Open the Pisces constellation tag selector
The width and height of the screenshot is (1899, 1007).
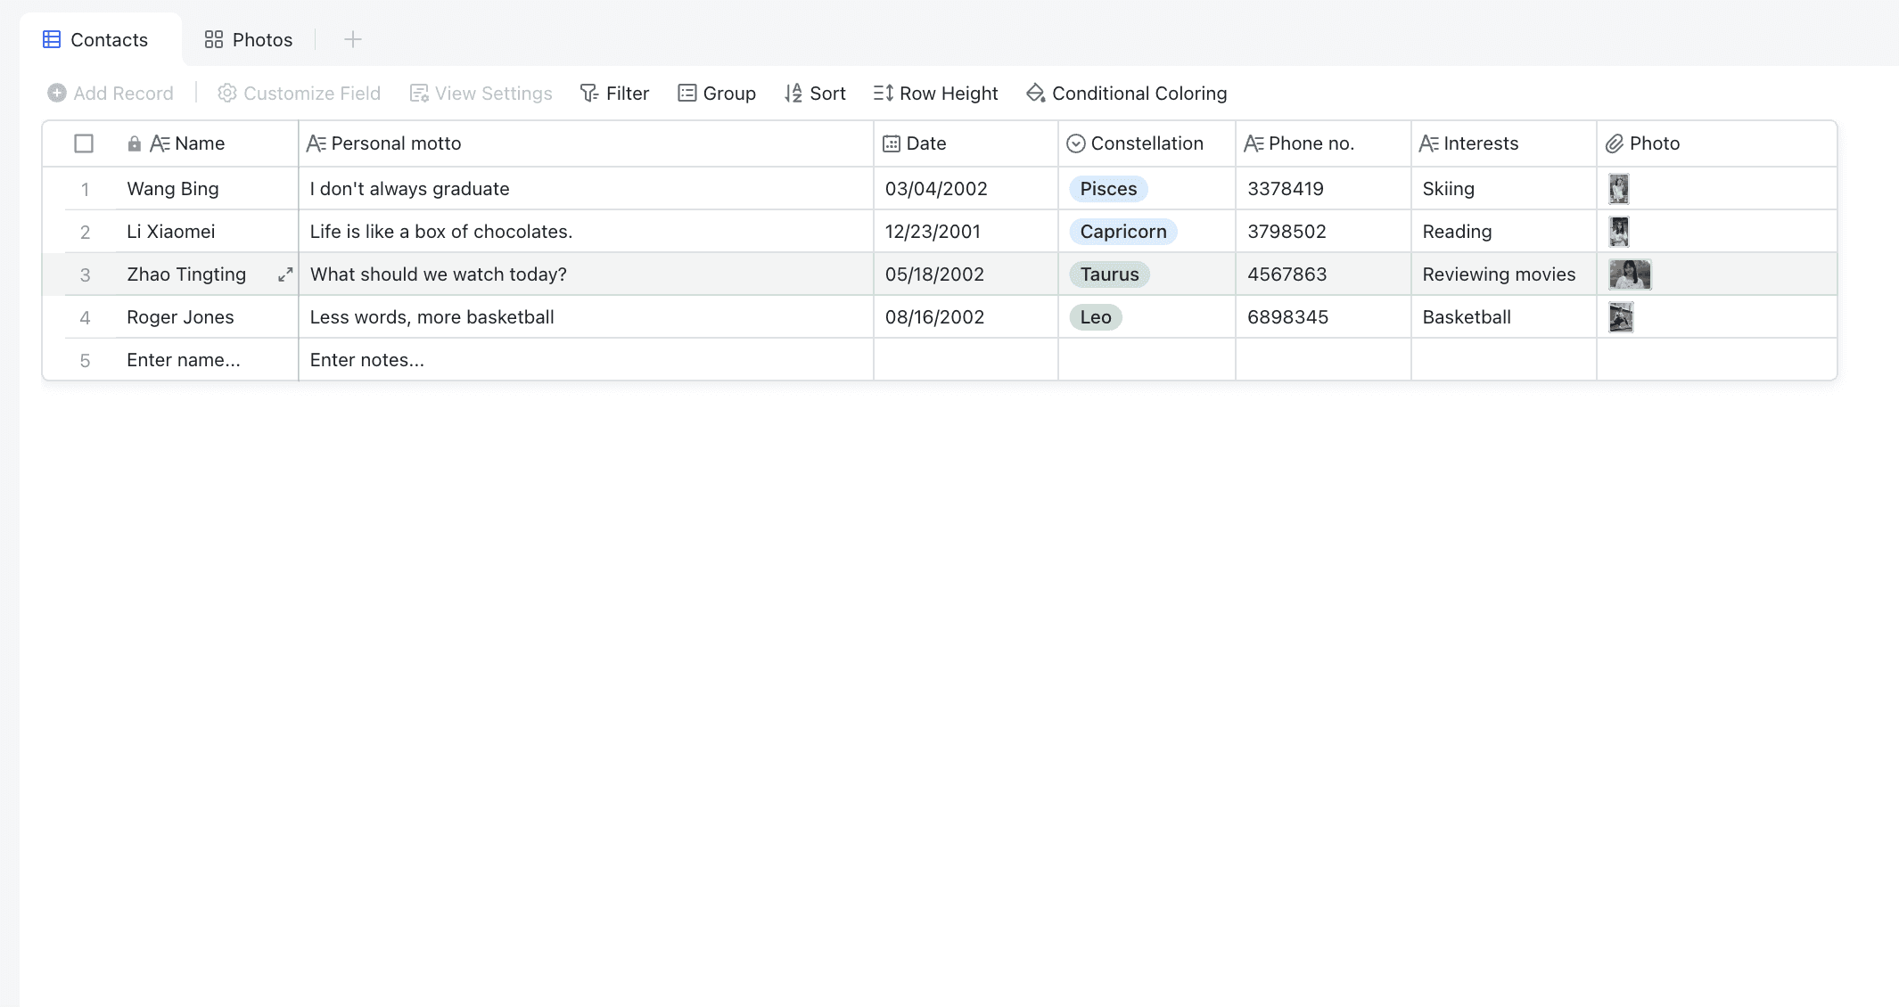click(x=1108, y=189)
